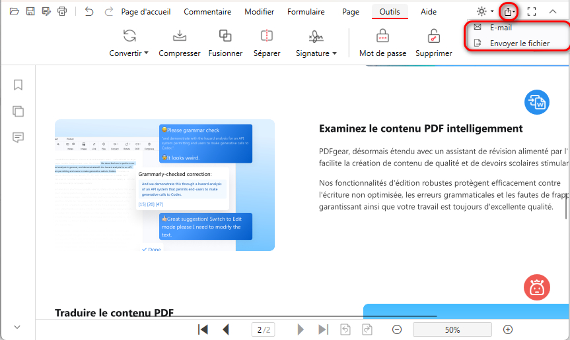Open the Aide tab
Viewport: 570px width, 340px height.
click(x=428, y=12)
